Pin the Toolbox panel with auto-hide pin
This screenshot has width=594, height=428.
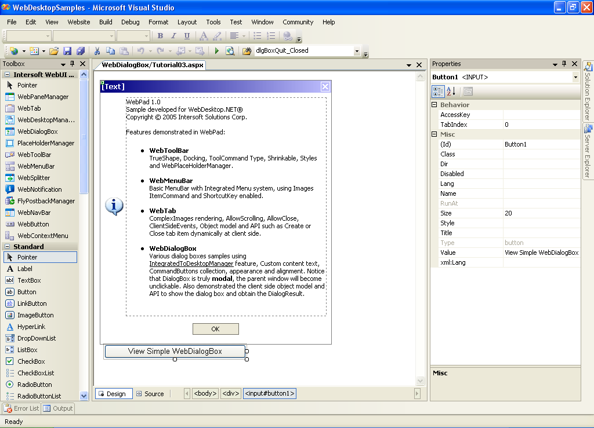pyautogui.click(x=73, y=64)
